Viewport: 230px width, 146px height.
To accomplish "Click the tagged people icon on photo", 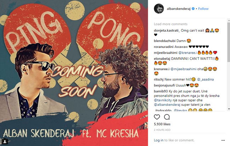I will pos(5,141).
